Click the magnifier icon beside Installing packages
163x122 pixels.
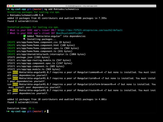click(x=24, y=39)
